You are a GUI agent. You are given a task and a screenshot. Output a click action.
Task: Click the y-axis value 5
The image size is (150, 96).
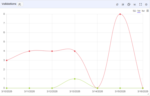[x=4, y=42]
